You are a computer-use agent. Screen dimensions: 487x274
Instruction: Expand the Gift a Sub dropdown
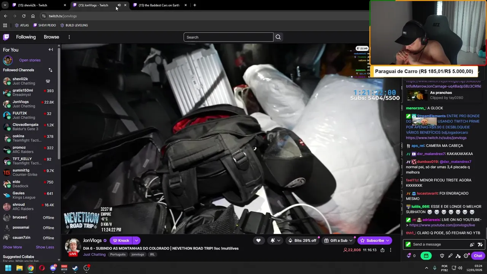point(351,241)
